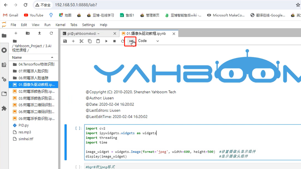
Task: Open the Open Tabs sidebar icon
Action: click(4, 94)
